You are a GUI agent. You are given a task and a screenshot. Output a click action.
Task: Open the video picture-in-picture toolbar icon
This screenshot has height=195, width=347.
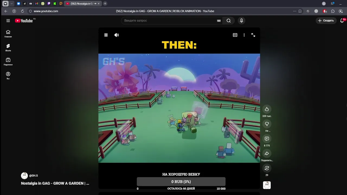point(341,11)
